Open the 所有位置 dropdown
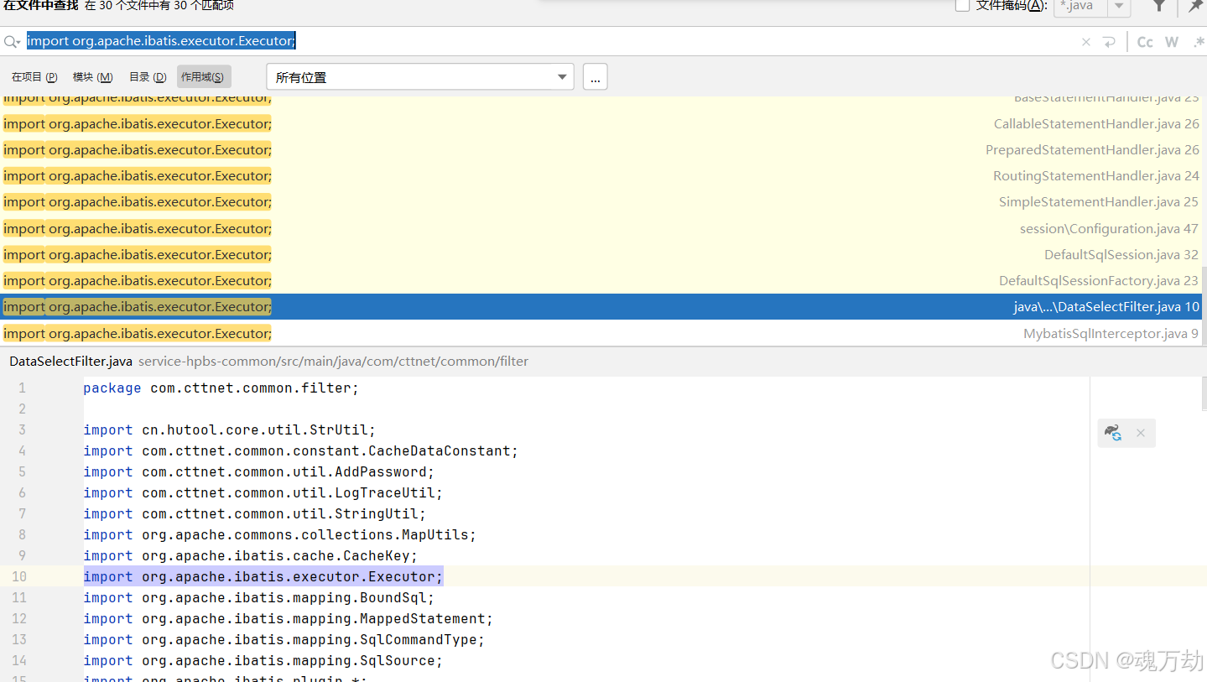The width and height of the screenshot is (1207, 682). click(419, 76)
